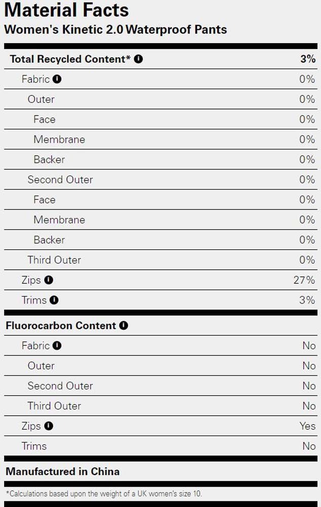Click the Trims row under Fluorocarbon Content
The width and height of the screenshot is (321, 507).
pyautogui.click(x=160, y=446)
